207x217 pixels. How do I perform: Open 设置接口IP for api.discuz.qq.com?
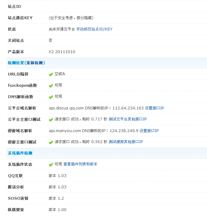click(x=154, y=108)
